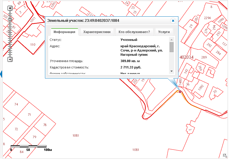The height and width of the screenshot is (160, 231).
Task: Click the selected parcel map marker
Action: [180, 91]
